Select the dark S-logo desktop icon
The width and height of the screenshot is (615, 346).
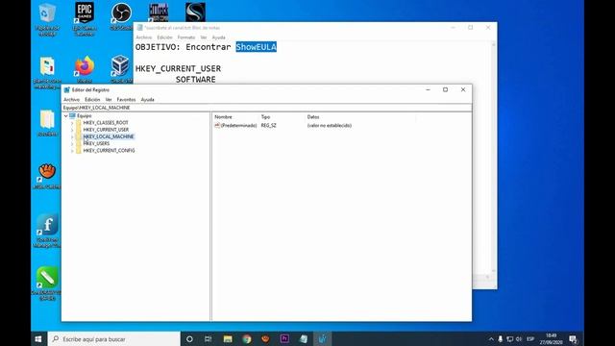195,12
